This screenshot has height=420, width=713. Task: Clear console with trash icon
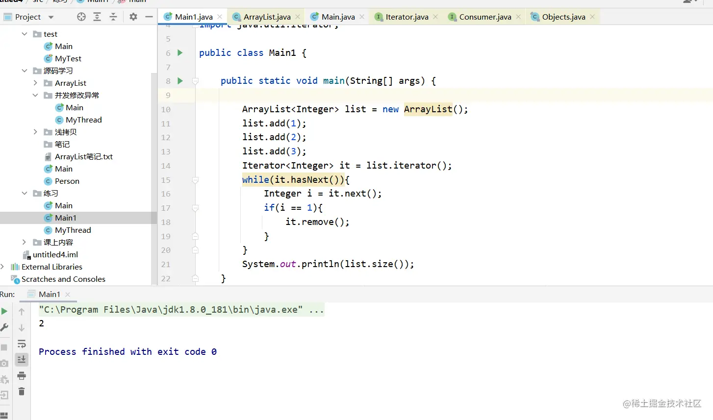click(22, 392)
